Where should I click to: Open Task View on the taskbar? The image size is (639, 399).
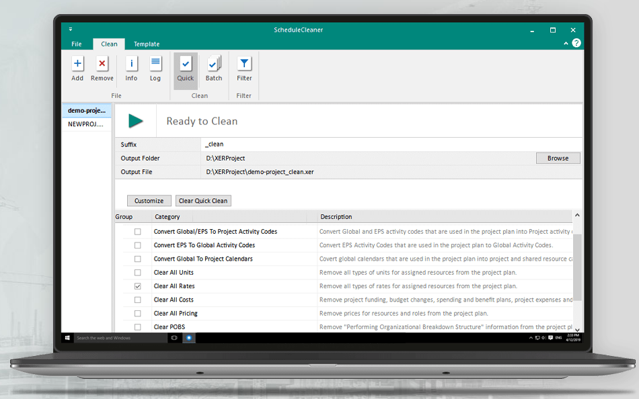[174, 338]
